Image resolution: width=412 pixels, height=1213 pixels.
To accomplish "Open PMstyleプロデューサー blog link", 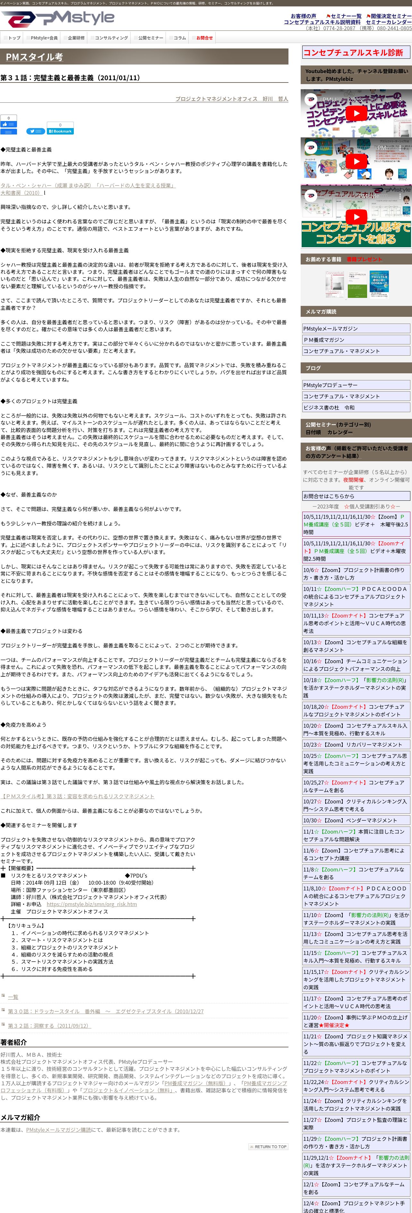I will click(356, 385).
